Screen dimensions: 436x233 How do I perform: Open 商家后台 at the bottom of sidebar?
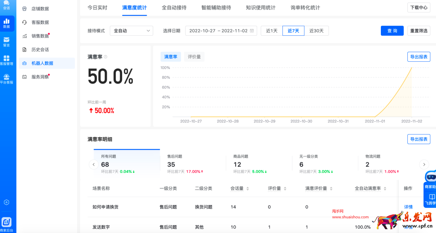(7, 222)
